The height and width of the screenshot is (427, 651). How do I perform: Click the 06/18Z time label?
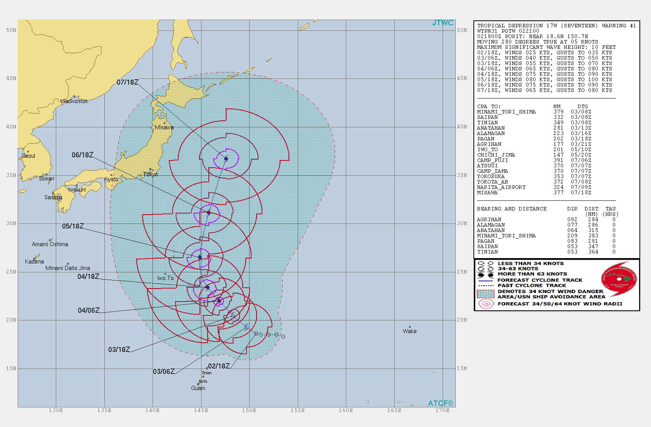(82, 155)
